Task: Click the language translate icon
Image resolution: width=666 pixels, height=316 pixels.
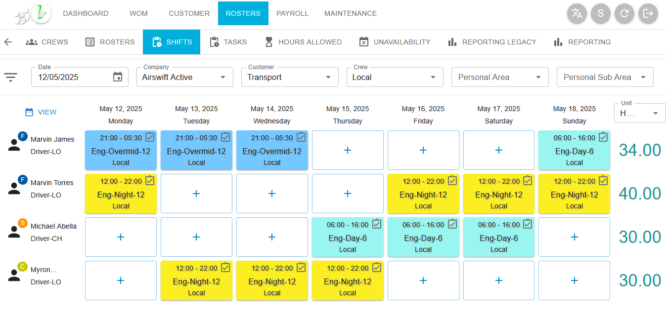Action: [x=577, y=13]
